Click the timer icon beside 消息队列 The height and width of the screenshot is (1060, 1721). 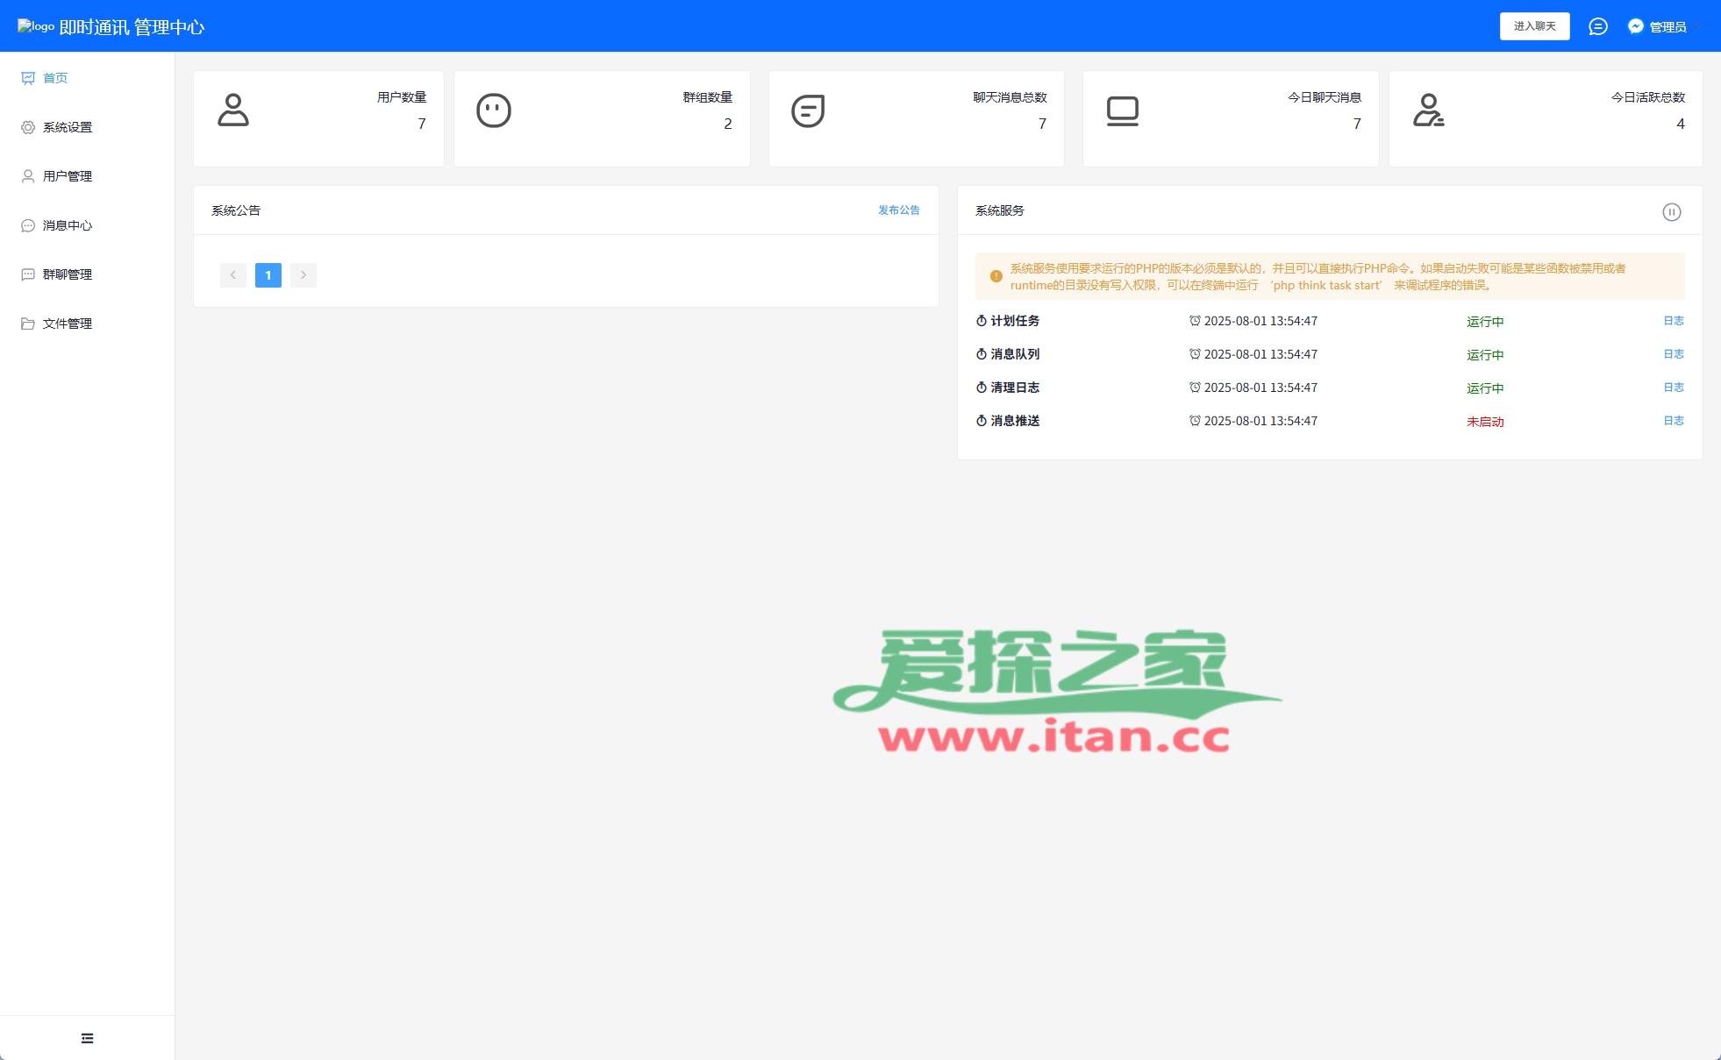pyautogui.click(x=982, y=354)
